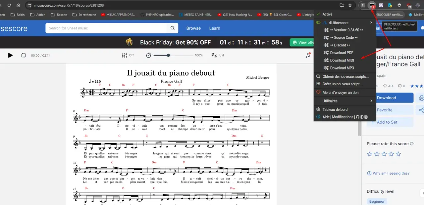The height and width of the screenshot is (205, 424).
Task: Reload the page with the refresh icon
Action: pos(9,5)
